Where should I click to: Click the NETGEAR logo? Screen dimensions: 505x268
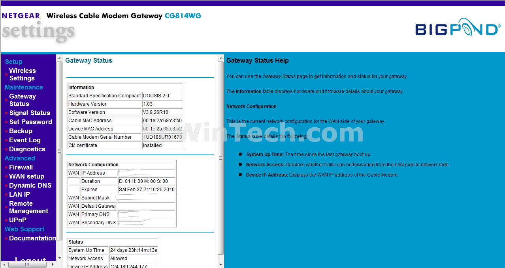click(21, 16)
